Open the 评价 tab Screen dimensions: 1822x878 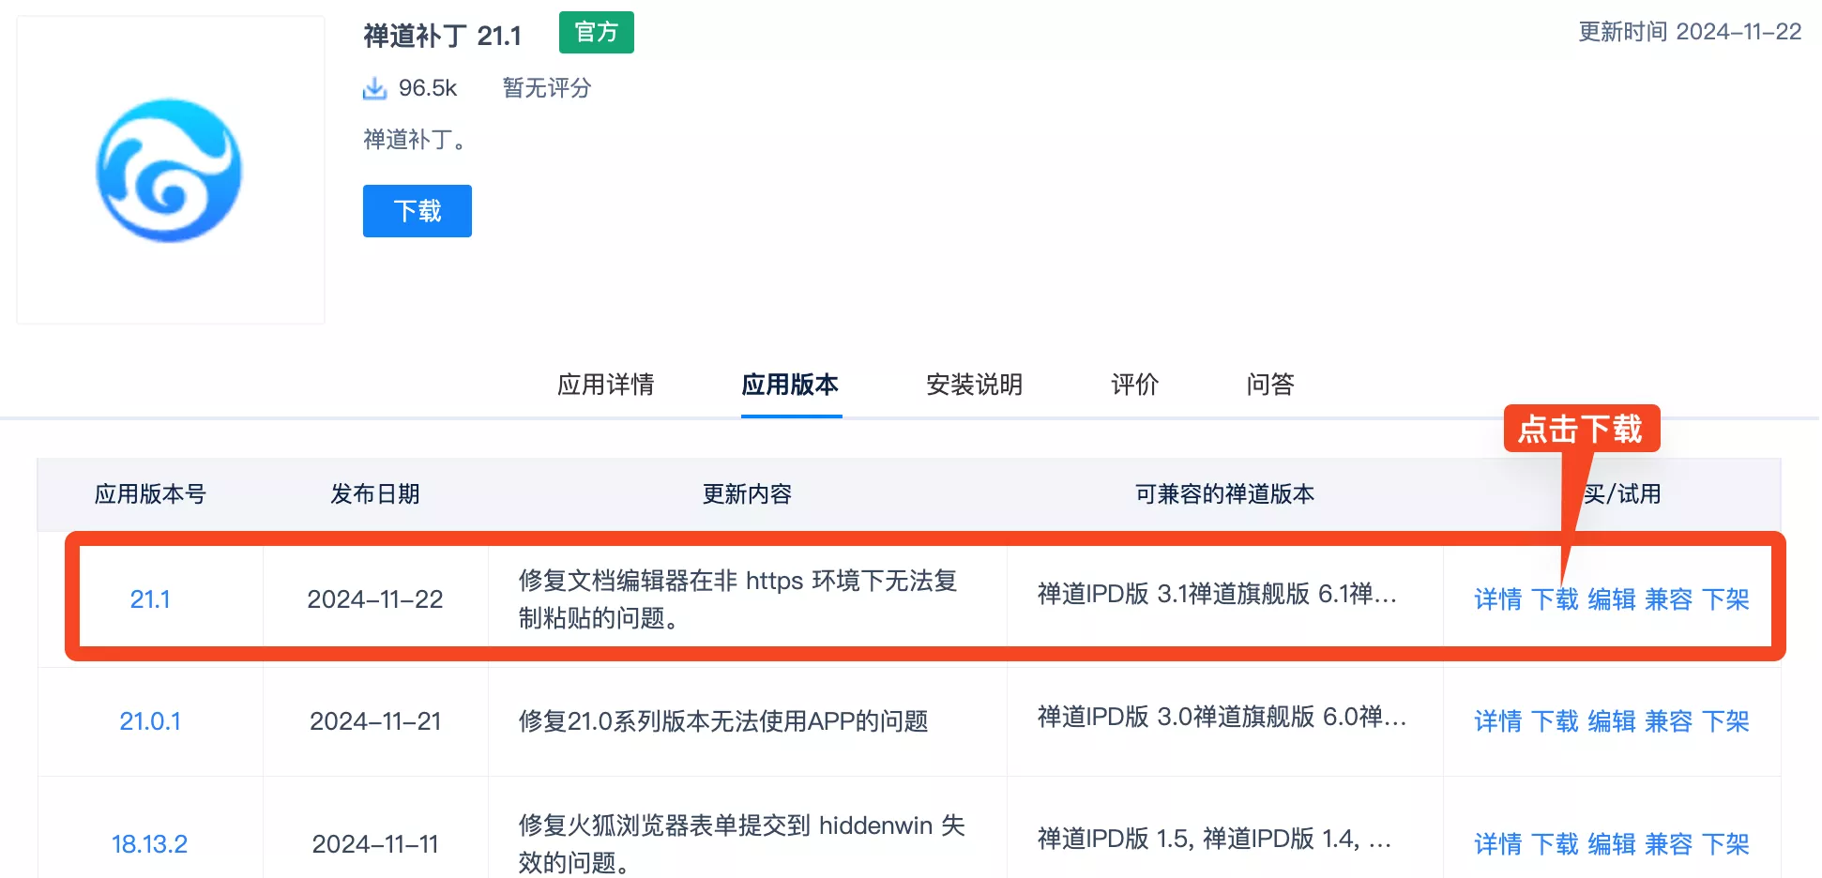pos(1135,385)
